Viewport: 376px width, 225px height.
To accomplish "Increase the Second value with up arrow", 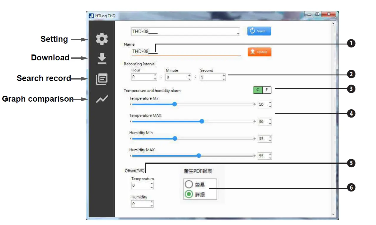I will (x=224, y=75).
